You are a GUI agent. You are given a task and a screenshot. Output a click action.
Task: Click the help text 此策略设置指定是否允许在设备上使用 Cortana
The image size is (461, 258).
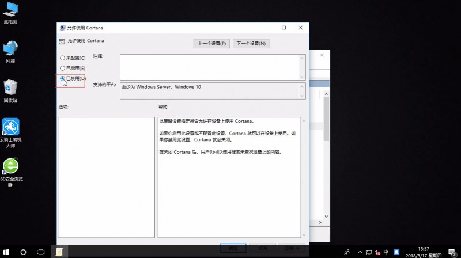pyautogui.click(x=206, y=121)
